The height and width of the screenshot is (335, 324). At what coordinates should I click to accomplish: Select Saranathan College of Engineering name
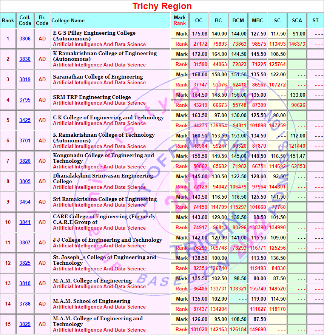pyautogui.click(x=98, y=77)
